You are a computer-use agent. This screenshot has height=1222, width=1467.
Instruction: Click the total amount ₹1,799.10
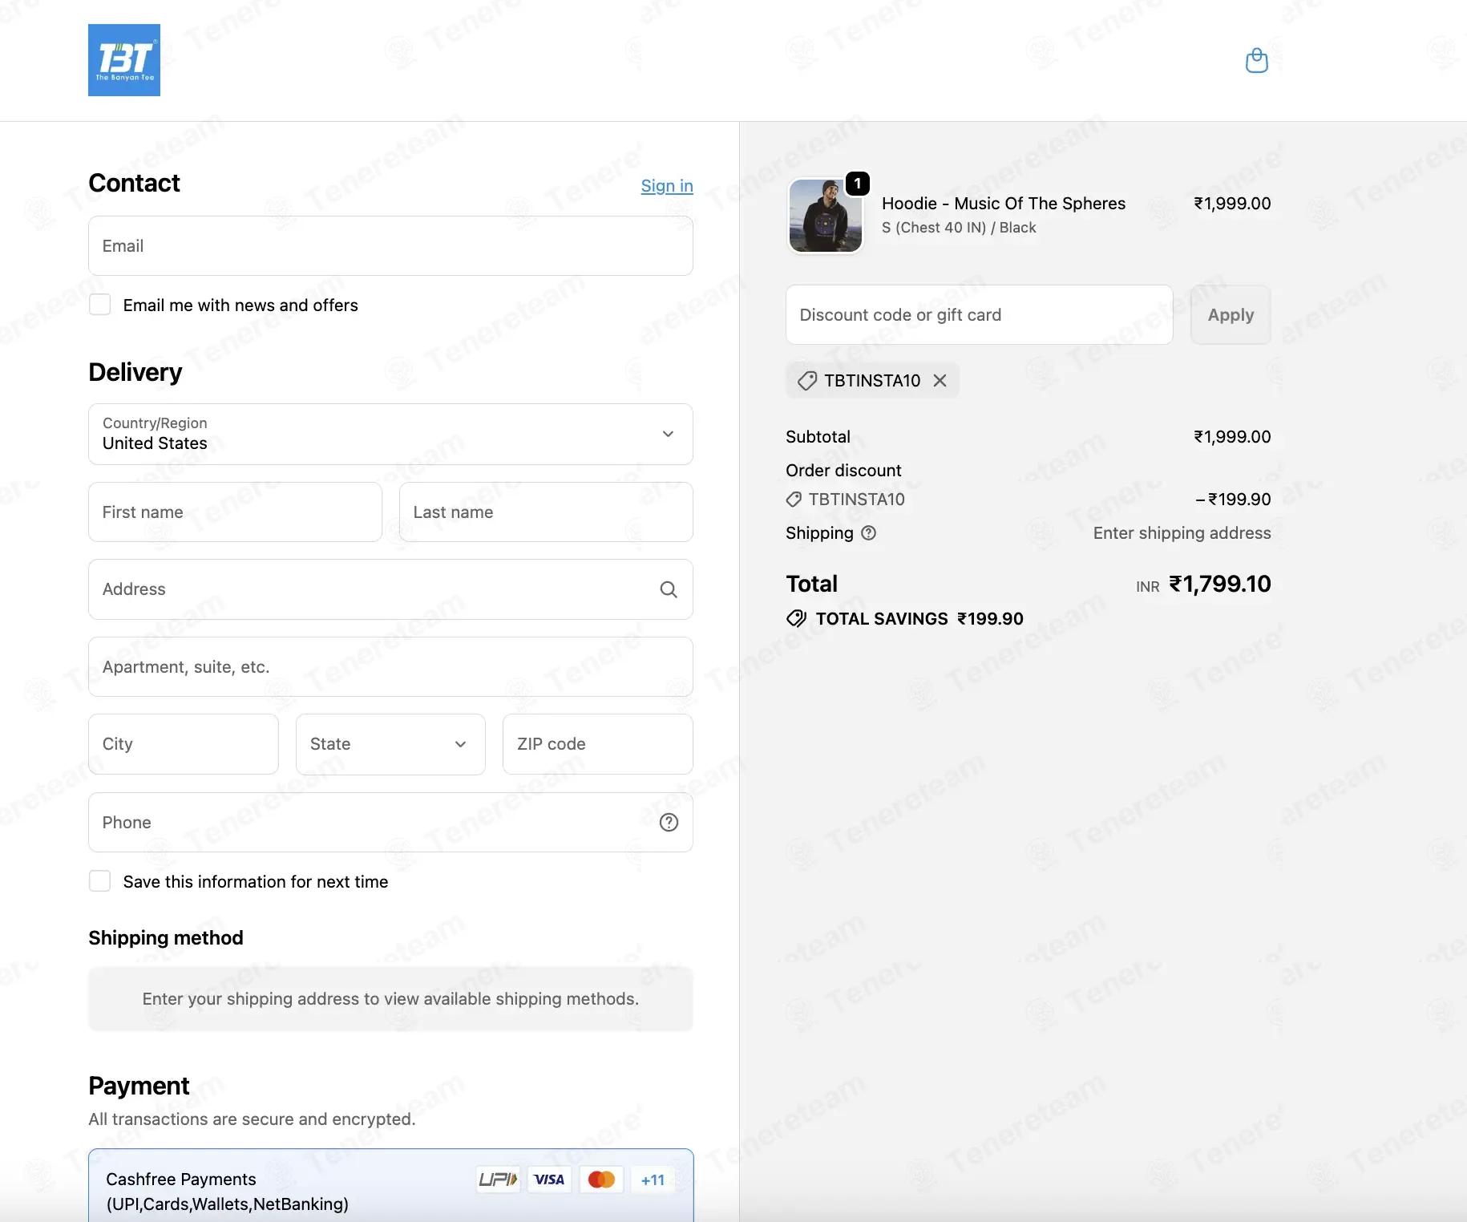coord(1220,584)
